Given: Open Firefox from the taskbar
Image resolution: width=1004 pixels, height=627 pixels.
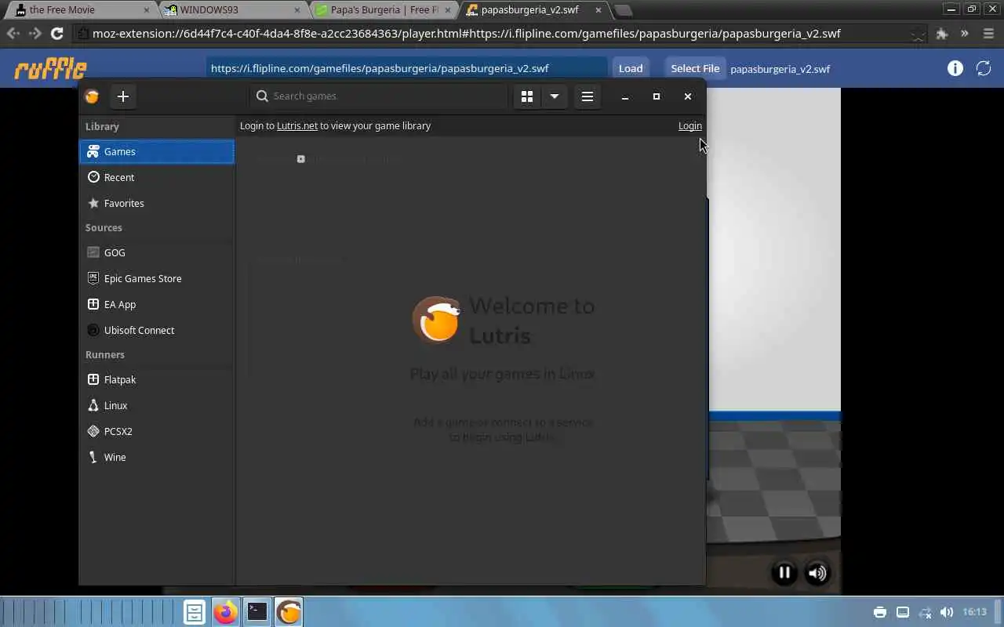Looking at the screenshot, I should [x=226, y=612].
